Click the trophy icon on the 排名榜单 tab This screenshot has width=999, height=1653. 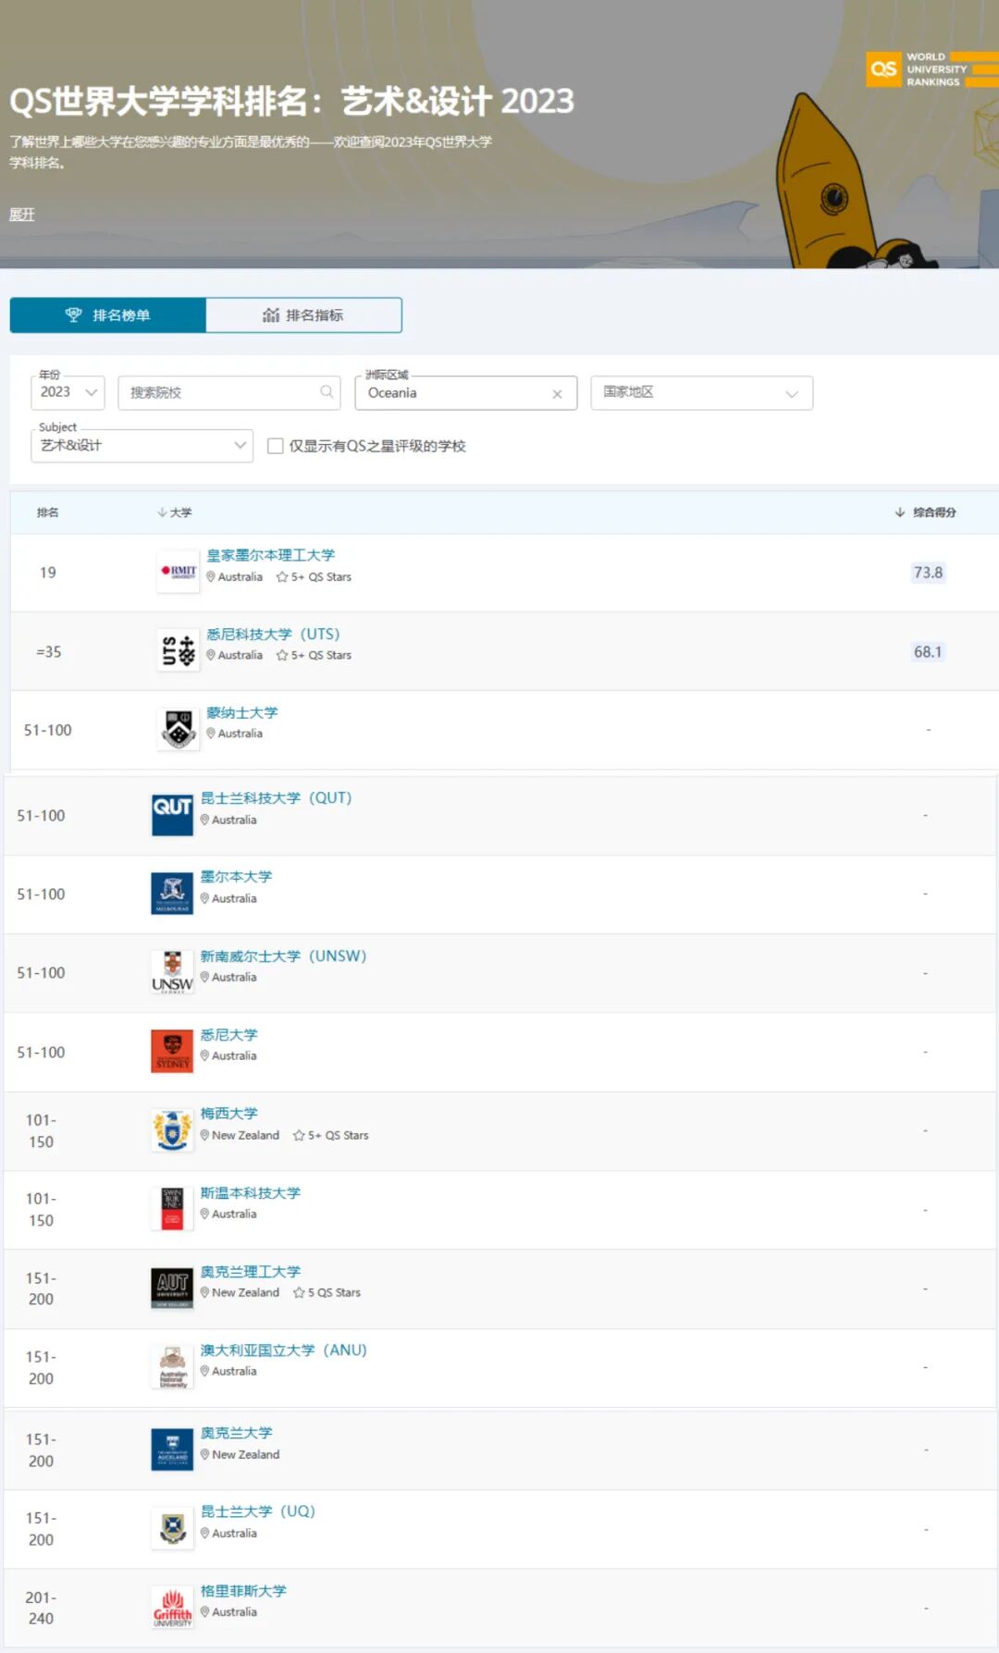tap(74, 315)
